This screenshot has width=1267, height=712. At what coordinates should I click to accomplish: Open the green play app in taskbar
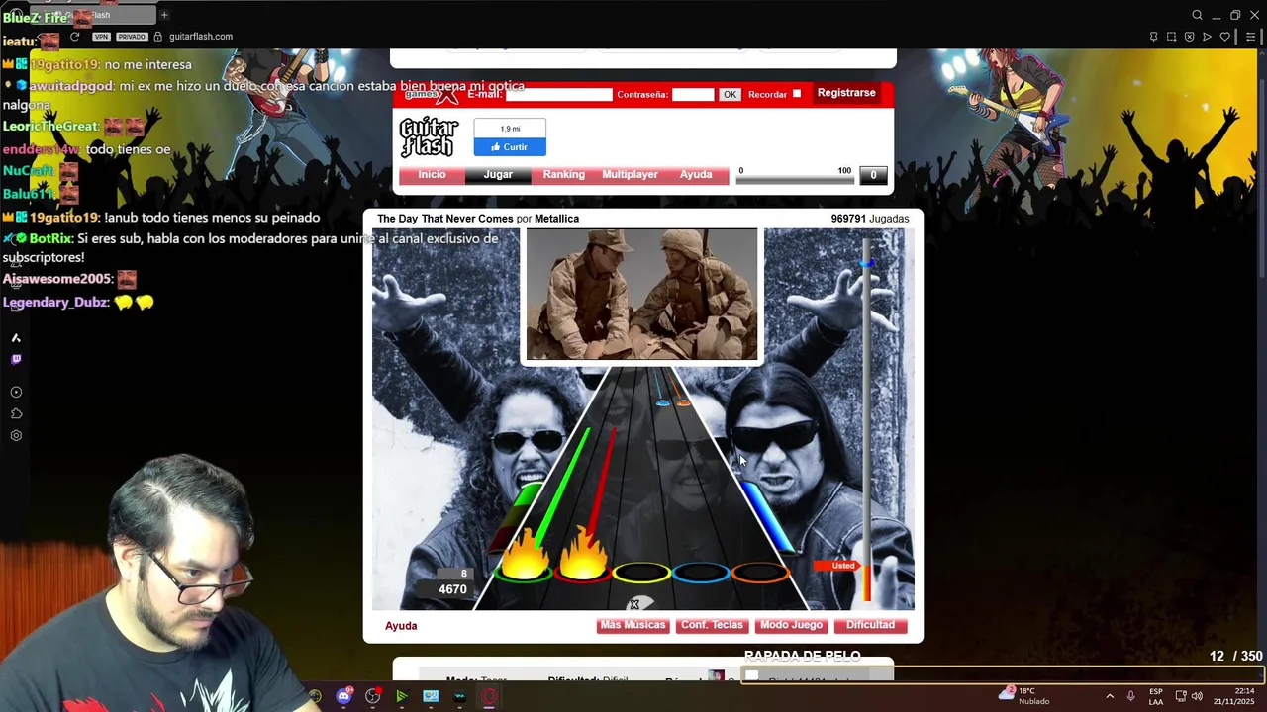(402, 696)
